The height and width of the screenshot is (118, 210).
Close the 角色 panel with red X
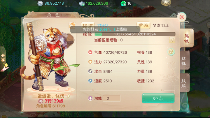[182, 17]
